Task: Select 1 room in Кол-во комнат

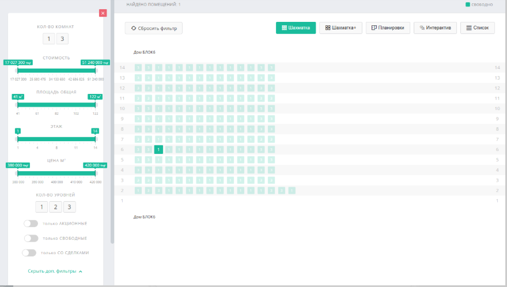Action: 49,39
